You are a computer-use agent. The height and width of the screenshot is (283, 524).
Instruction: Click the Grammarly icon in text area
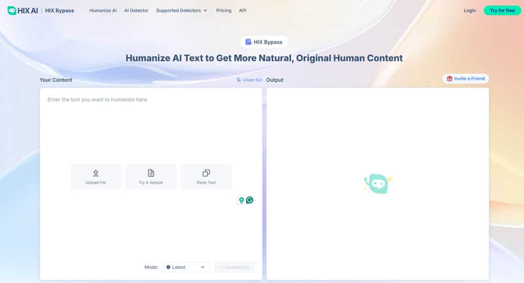[x=250, y=200]
